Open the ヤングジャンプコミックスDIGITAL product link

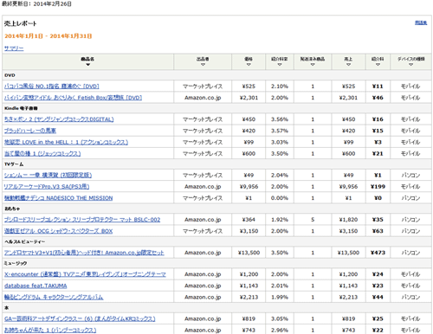(59, 119)
